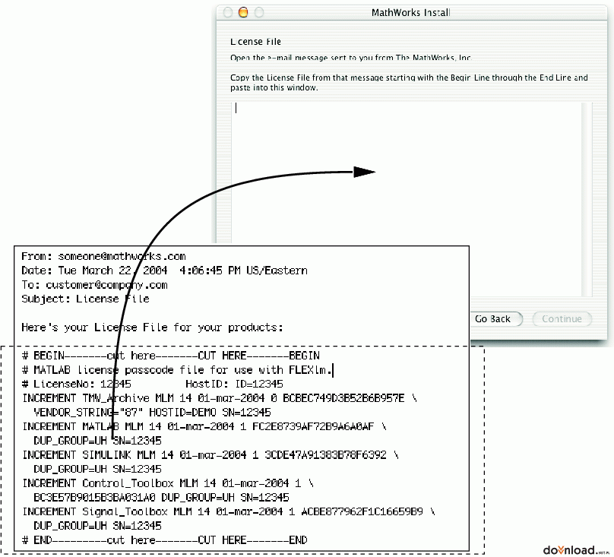614x557 pixels.
Task: Click "Here's your License File for your products:"
Action: pos(152,327)
